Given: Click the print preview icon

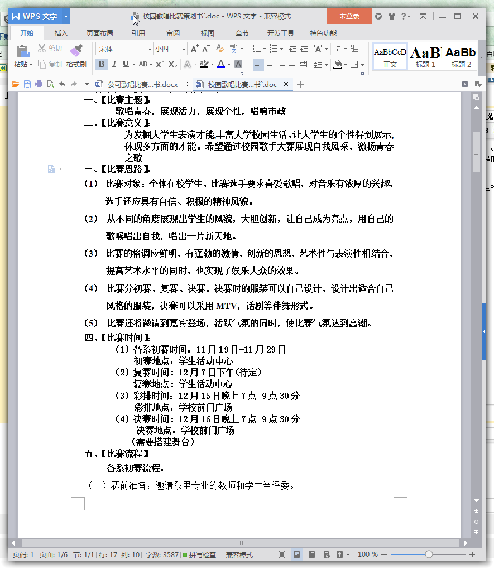Looking at the screenshot, I should coord(51,84).
